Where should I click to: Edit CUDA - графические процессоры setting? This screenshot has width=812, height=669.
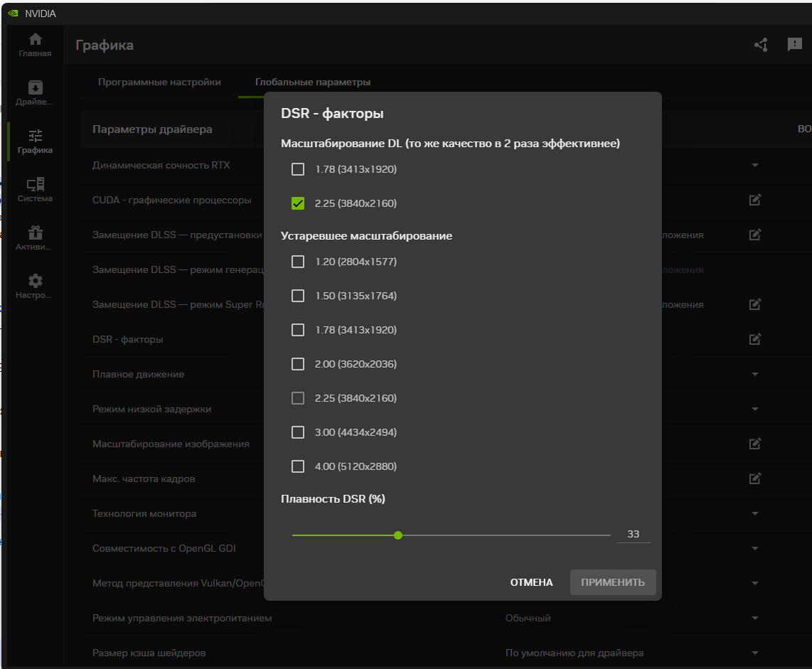coord(755,200)
